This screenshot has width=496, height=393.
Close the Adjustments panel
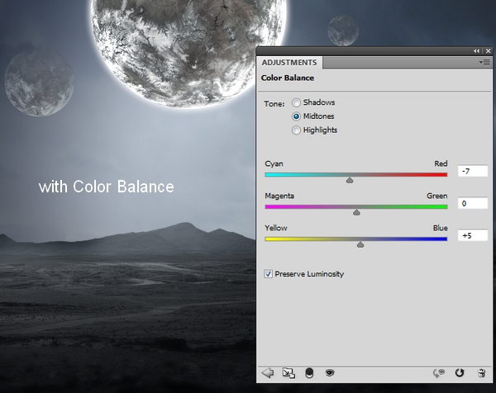click(x=487, y=50)
